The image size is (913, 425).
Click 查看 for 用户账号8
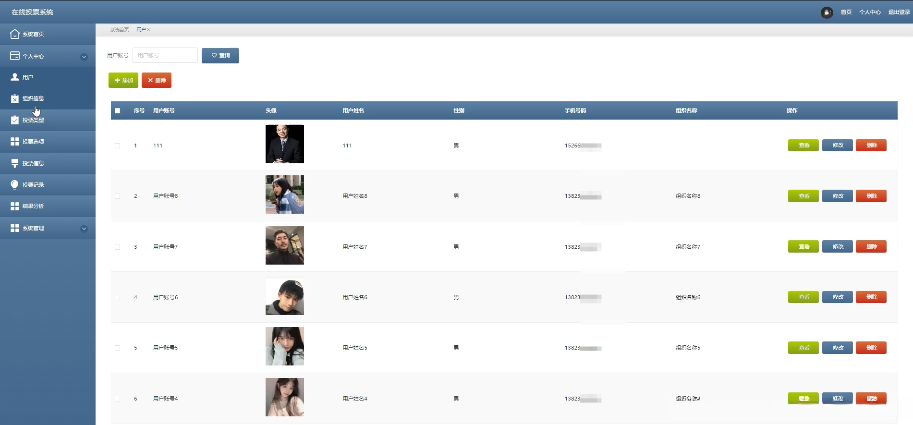point(803,196)
